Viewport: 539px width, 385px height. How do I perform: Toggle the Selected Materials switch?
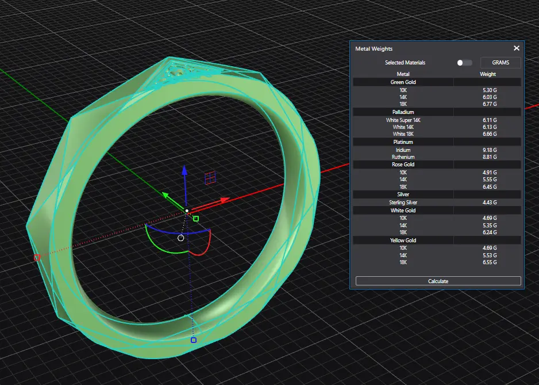tap(464, 63)
